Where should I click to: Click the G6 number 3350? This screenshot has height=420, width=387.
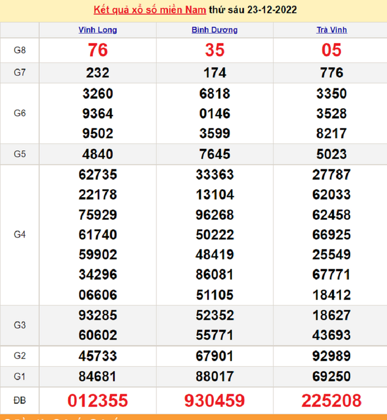click(332, 94)
